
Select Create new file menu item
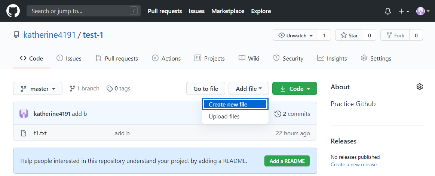pos(235,105)
